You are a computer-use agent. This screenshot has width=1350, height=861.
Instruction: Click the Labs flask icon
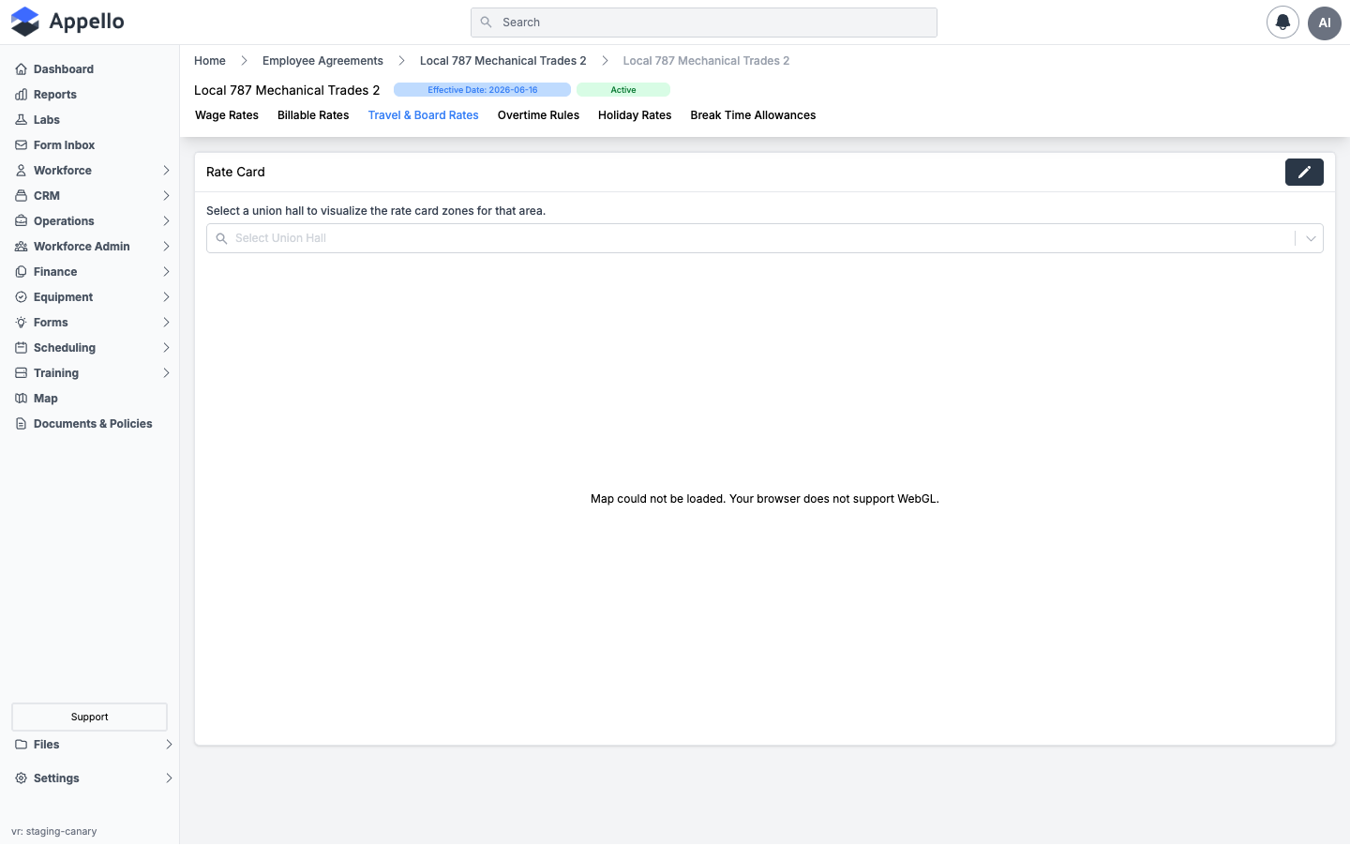(x=21, y=120)
